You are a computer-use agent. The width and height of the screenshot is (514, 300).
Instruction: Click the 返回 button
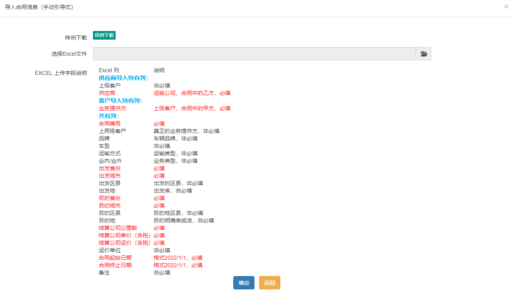pyautogui.click(x=270, y=283)
